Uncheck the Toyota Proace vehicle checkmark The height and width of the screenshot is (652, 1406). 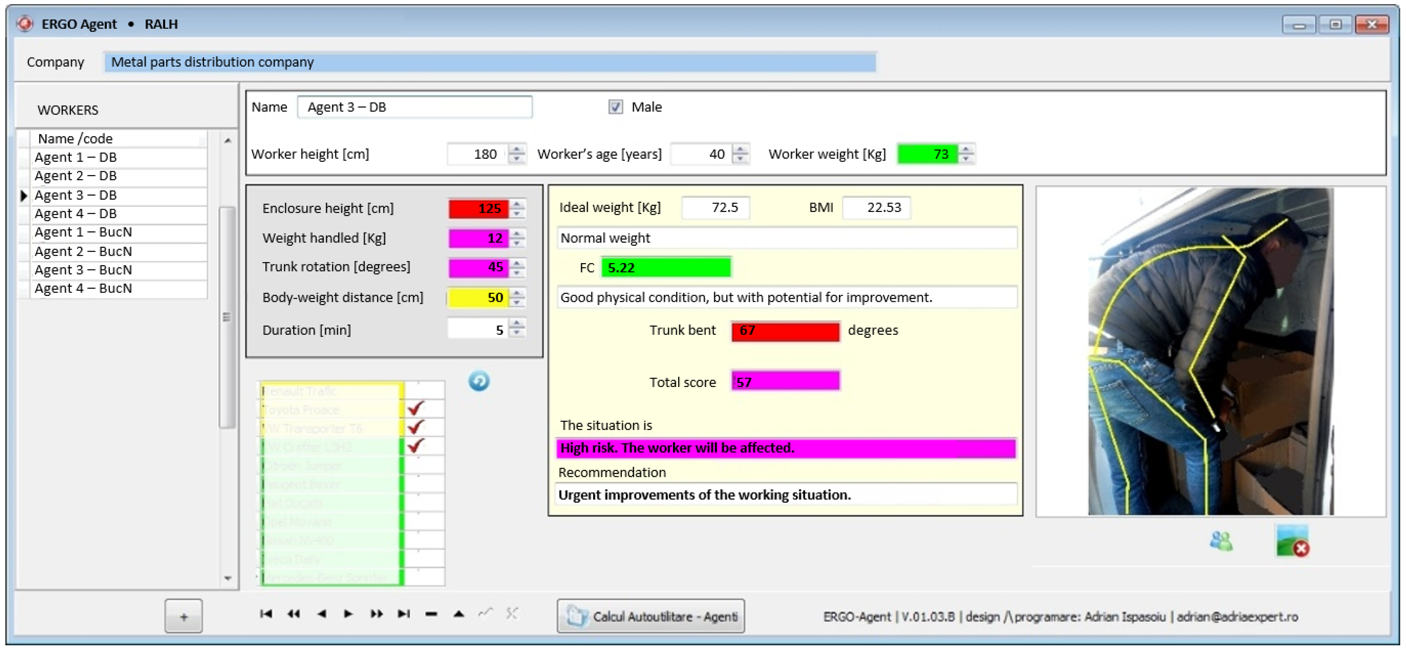pos(417,408)
